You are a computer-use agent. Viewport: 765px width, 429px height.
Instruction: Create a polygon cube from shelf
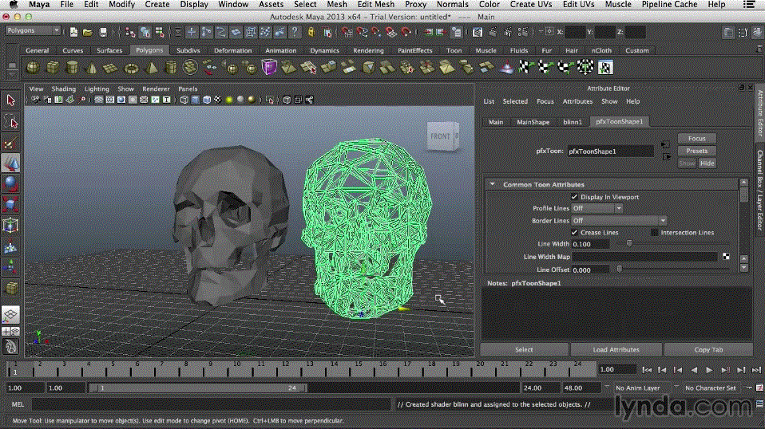coord(53,67)
